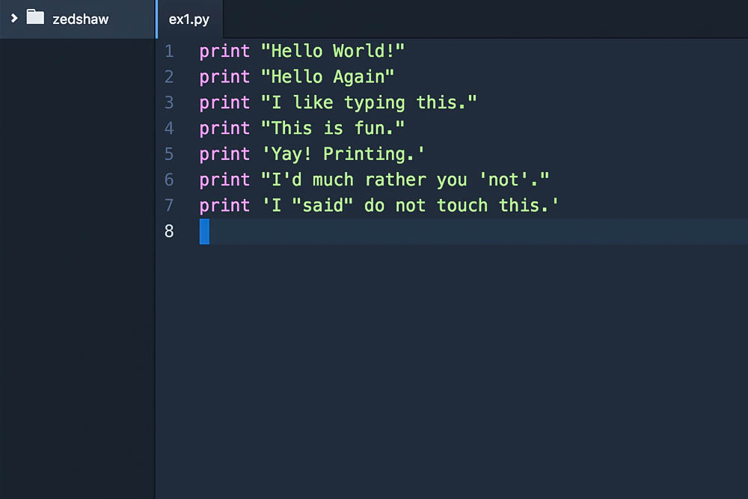Click the blinking cursor on line 8
Image resolution: width=748 pixels, height=499 pixels.
pyautogui.click(x=203, y=231)
